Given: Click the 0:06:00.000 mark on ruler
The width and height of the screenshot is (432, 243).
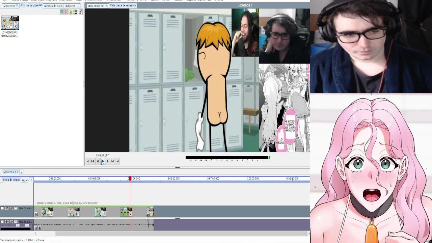Looking at the screenshot, I should pos(173,179).
